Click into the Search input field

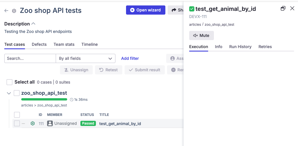click(x=30, y=58)
